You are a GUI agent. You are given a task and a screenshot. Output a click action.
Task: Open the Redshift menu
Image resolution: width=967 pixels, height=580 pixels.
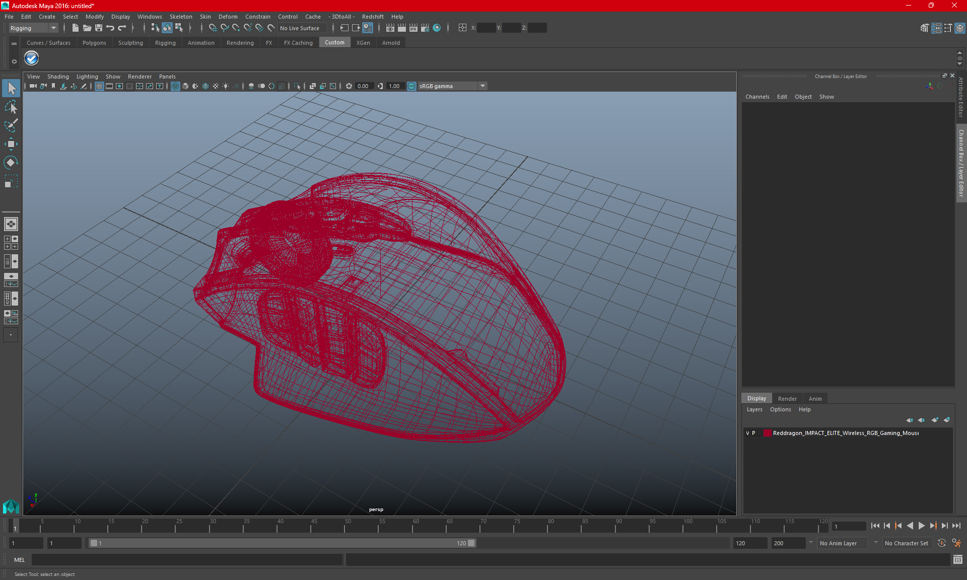coord(373,17)
